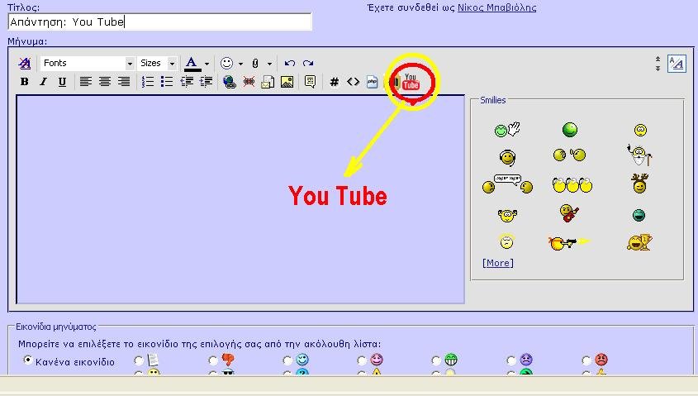Insert the waving hand smiley
Image resolution: width=698 pixels, height=396 pixels.
(x=507, y=130)
